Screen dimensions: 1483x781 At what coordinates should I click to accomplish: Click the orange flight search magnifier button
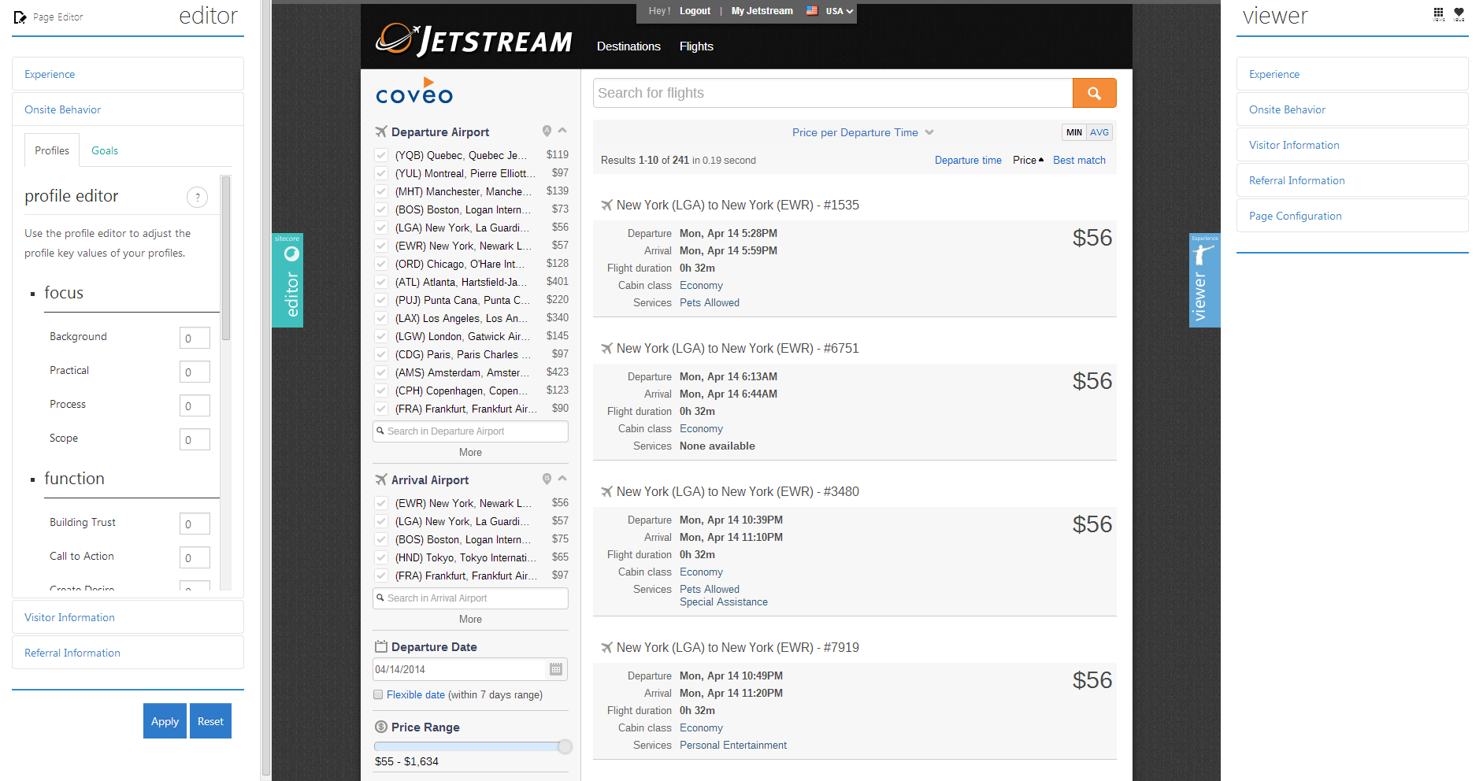(1094, 93)
